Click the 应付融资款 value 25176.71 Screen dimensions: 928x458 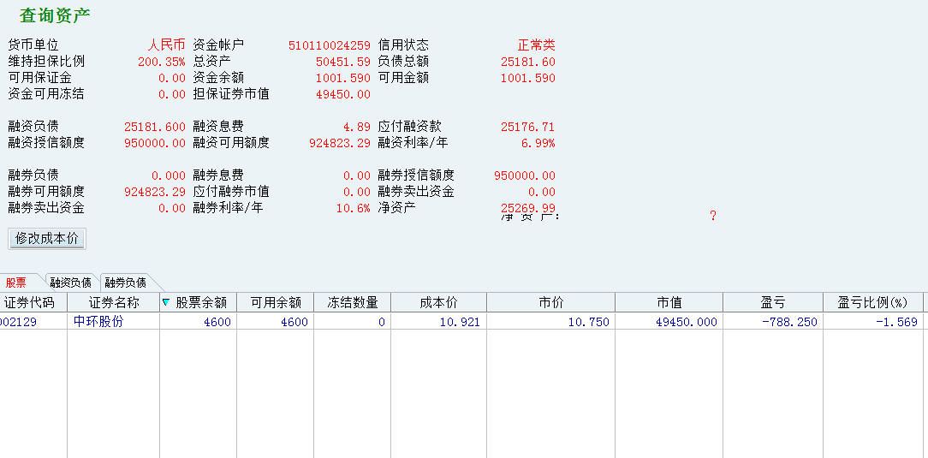(x=528, y=127)
